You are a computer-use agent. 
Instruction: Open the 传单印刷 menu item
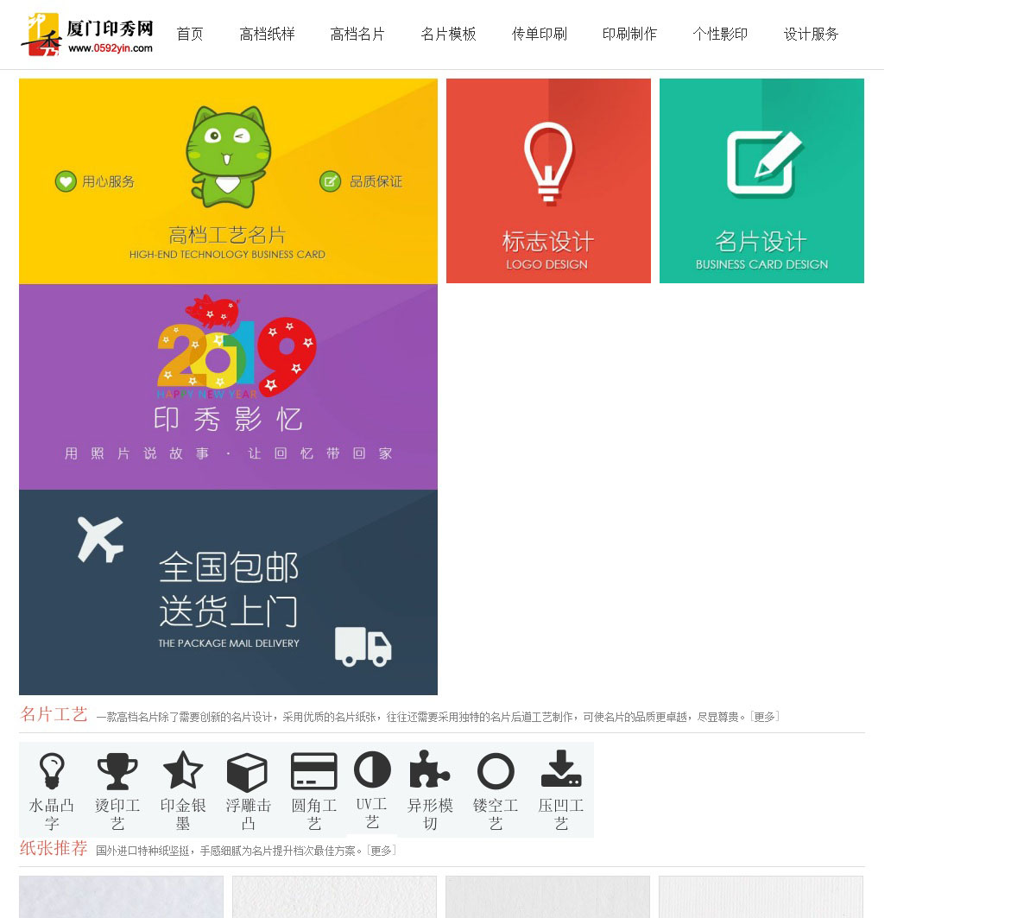click(540, 35)
